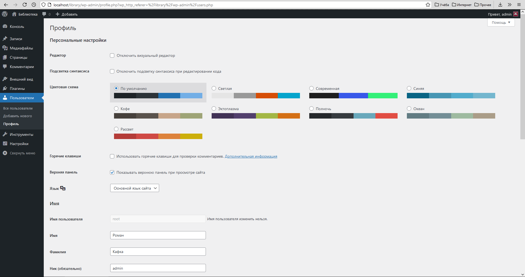This screenshot has width=525, height=277.
Task: Click the Современная green color swatch
Action: [383, 96]
